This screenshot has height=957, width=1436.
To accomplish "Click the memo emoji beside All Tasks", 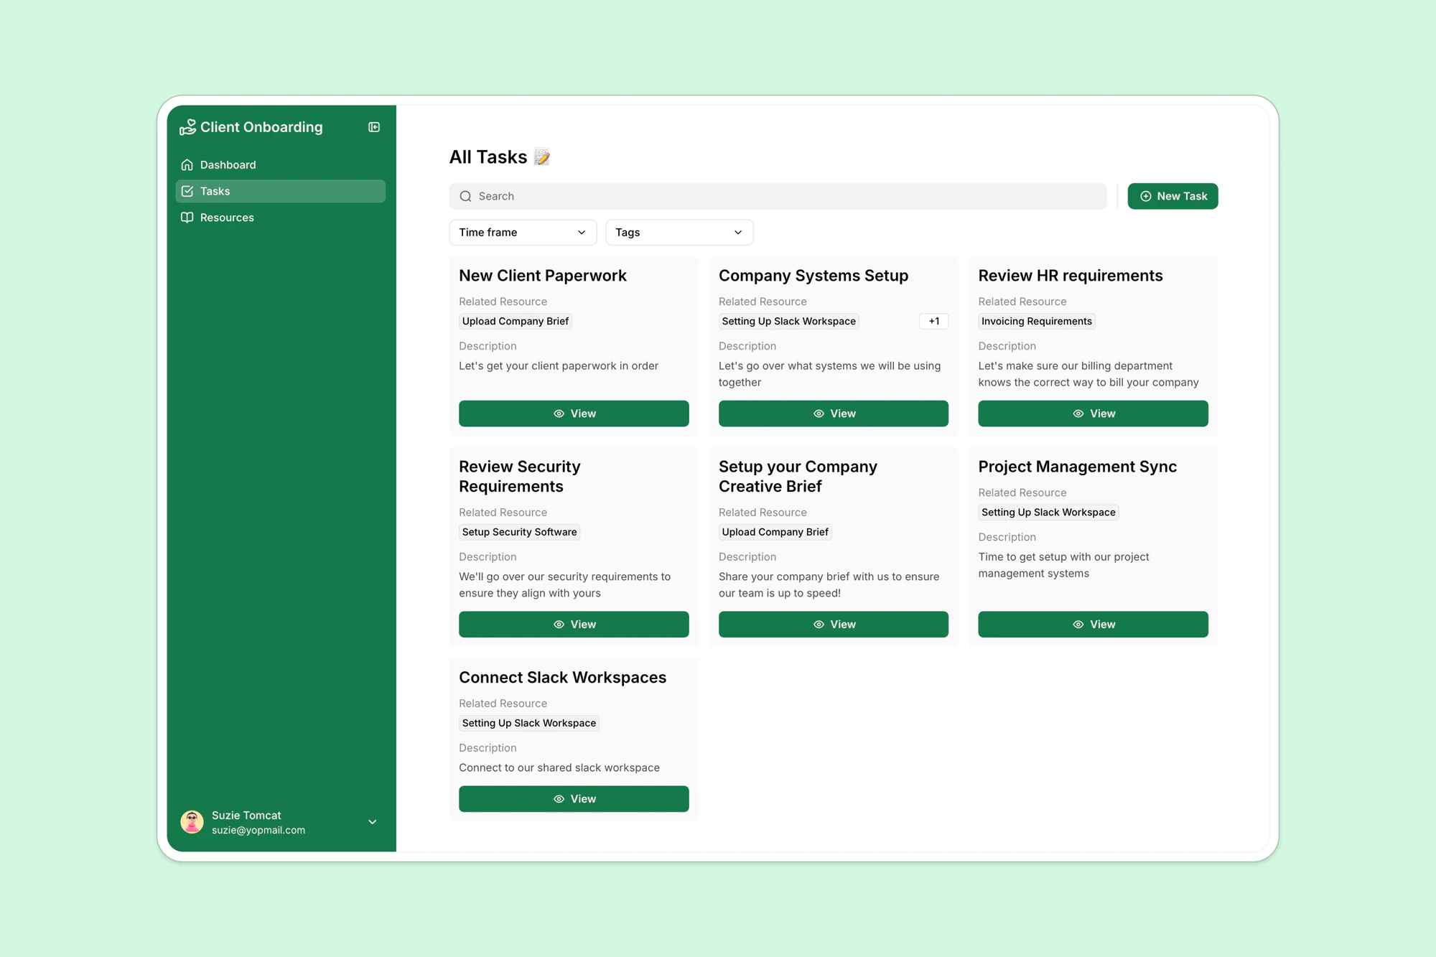I will tap(542, 157).
